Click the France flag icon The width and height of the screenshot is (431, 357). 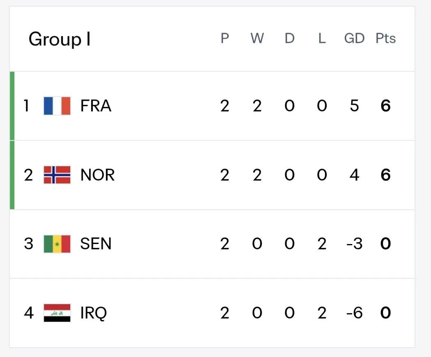pyautogui.click(x=57, y=106)
